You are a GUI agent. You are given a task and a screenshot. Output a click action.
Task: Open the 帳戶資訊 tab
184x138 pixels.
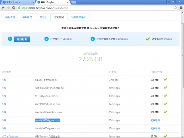10,17
